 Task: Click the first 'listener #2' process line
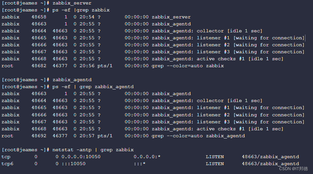pyautogui.click(x=153, y=45)
